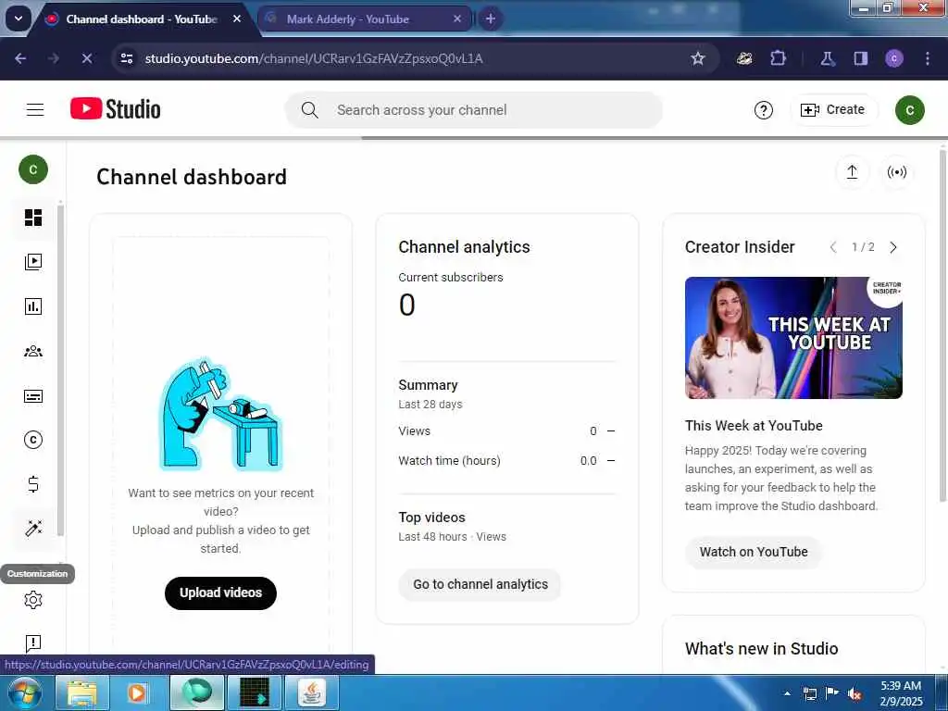948x711 pixels.
Task: Show hidden system tray icons arrow
Action: pyautogui.click(x=787, y=693)
